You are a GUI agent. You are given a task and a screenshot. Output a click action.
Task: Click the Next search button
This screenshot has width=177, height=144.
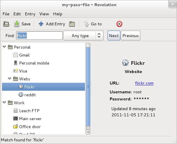(114, 36)
